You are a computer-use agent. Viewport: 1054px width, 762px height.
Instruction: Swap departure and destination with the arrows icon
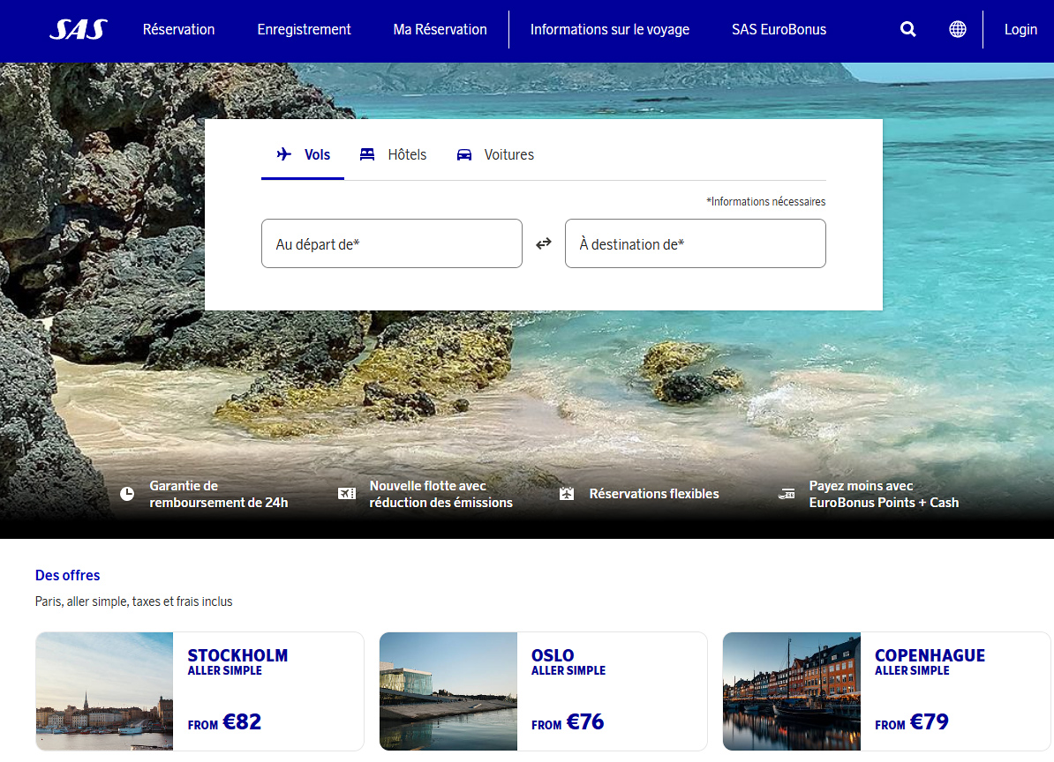click(544, 243)
